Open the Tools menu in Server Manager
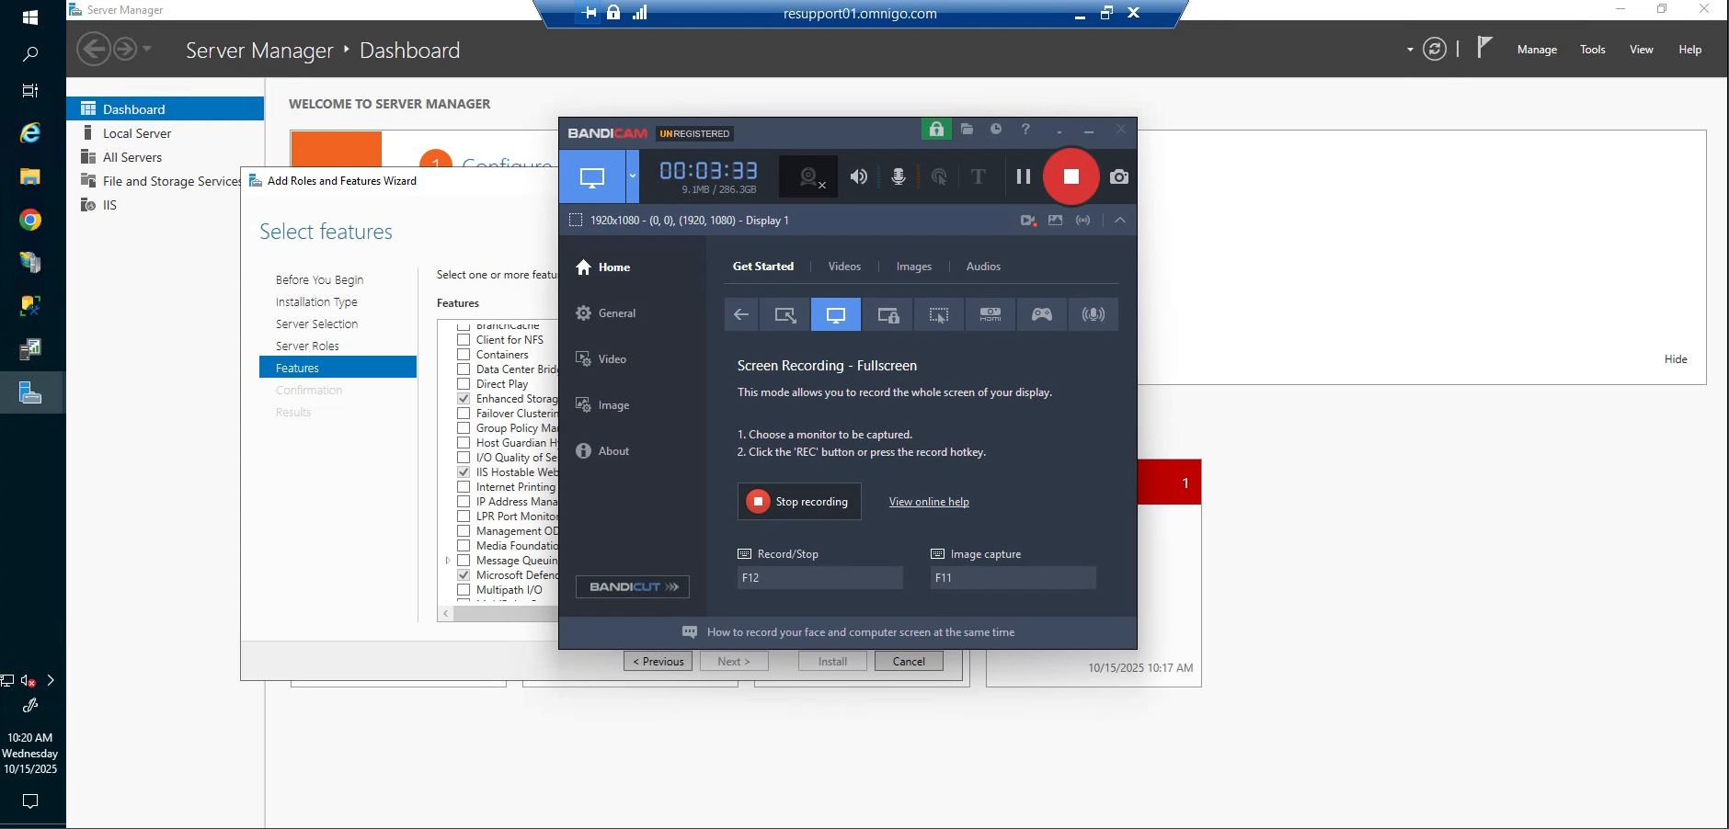 pos(1592,50)
